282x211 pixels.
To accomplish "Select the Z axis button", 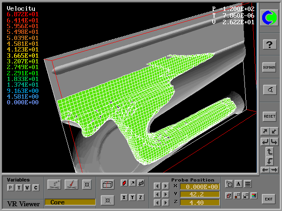I will (x=141, y=197).
